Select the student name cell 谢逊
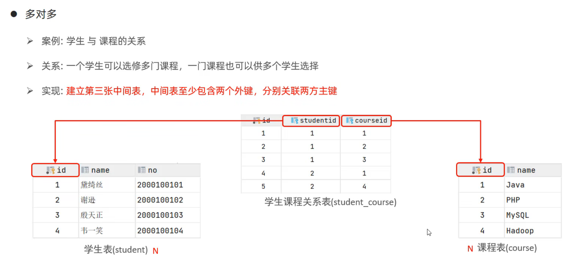Image resolution: width=574 pixels, height=259 pixels. coord(107,200)
